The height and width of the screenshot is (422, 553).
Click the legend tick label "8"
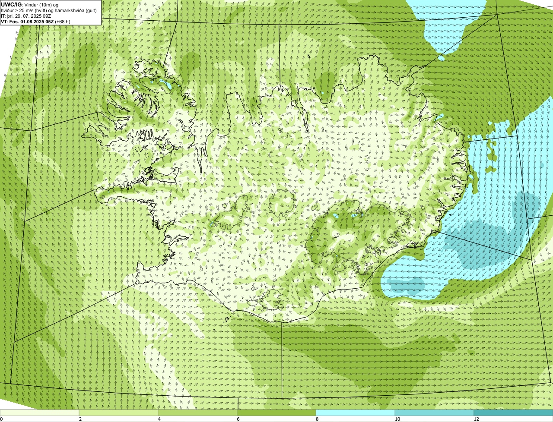pos(317,419)
